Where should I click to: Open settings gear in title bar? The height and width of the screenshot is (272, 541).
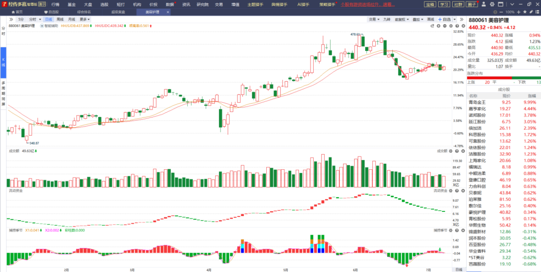(x=492, y=4)
